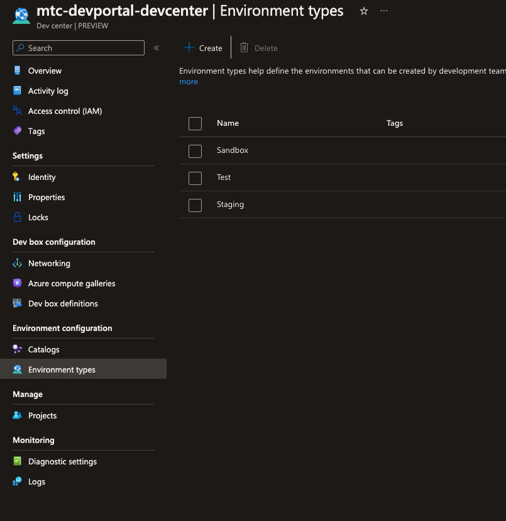Collapse the sidebar with double chevron
This screenshot has width=506, height=521.
point(157,48)
